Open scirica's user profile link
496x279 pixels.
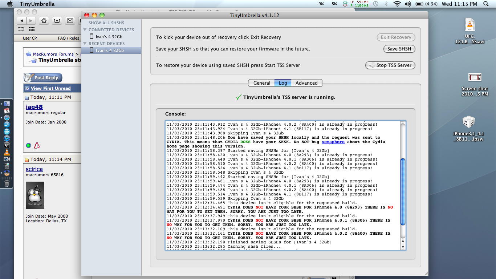click(x=34, y=169)
